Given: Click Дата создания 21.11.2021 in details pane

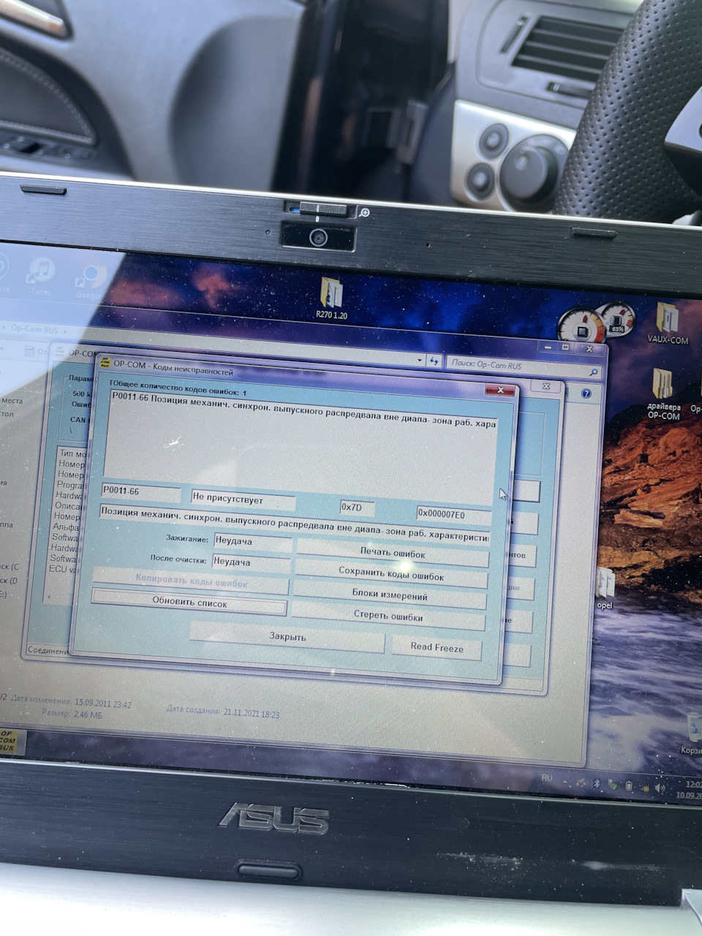Looking at the screenshot, I should pyautogui.click(x=222, y=712).
